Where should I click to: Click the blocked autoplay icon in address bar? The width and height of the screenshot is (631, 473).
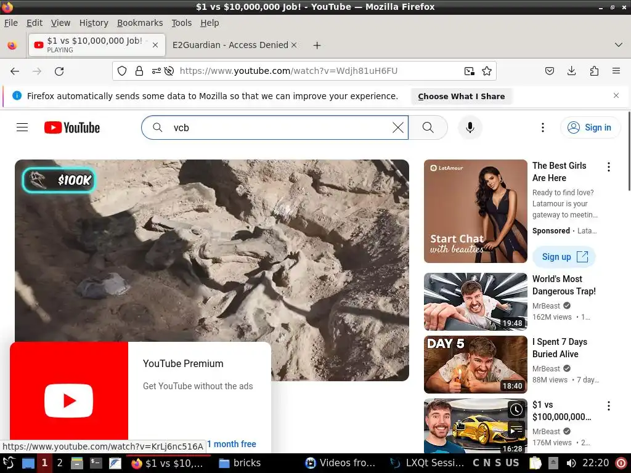[169, 71]
